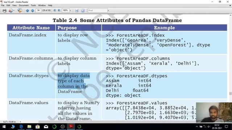The width and height of the screenshot is (232, 130).
Task: Click the webcam video thumbnail overlay
Action: [x=214, y=112]
